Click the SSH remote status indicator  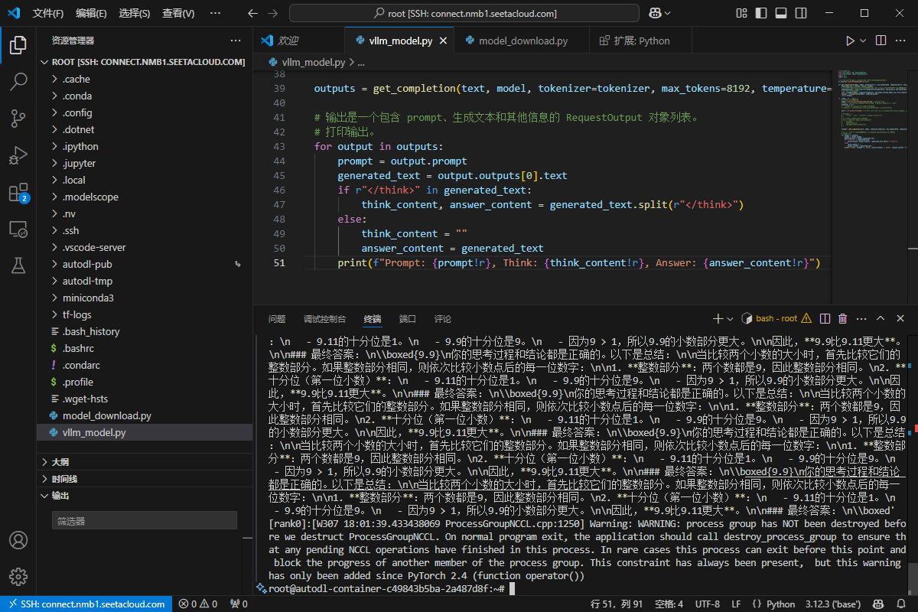click(85, 604)
